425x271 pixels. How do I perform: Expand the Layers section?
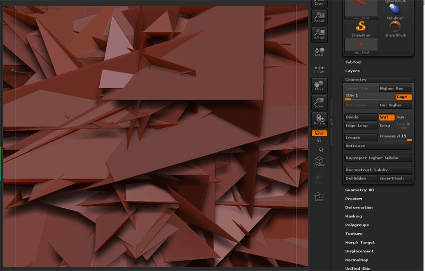[352, 71]
